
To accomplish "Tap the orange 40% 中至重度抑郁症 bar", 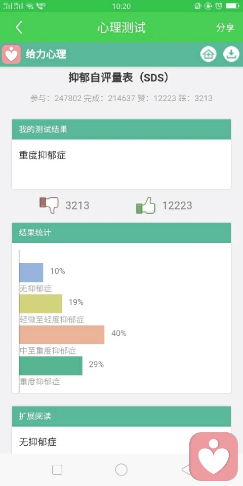I will (x=62, y=335).
